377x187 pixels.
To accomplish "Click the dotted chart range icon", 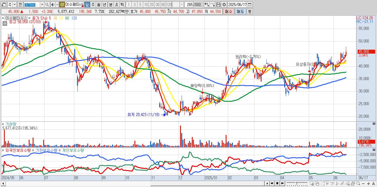I will [322, 183].
